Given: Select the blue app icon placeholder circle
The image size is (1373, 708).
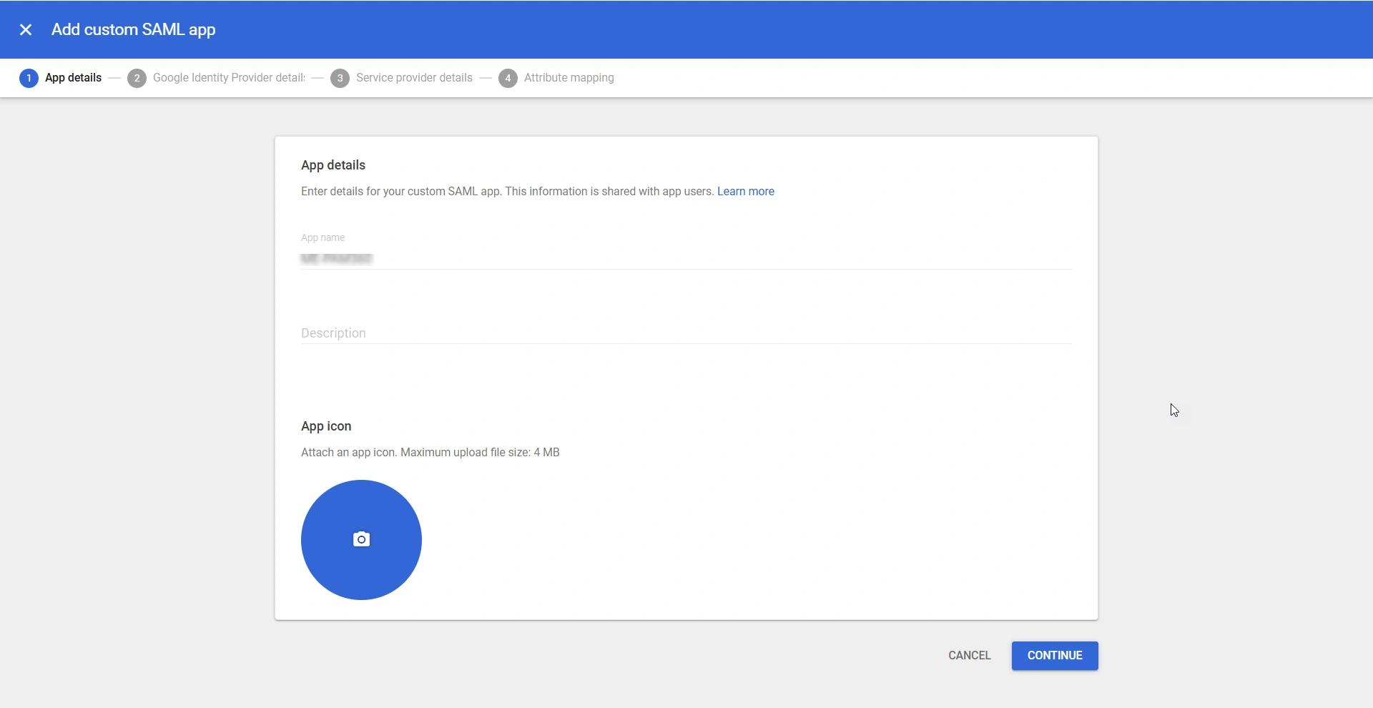Looking at the screenshot, I should coord(361,539).
